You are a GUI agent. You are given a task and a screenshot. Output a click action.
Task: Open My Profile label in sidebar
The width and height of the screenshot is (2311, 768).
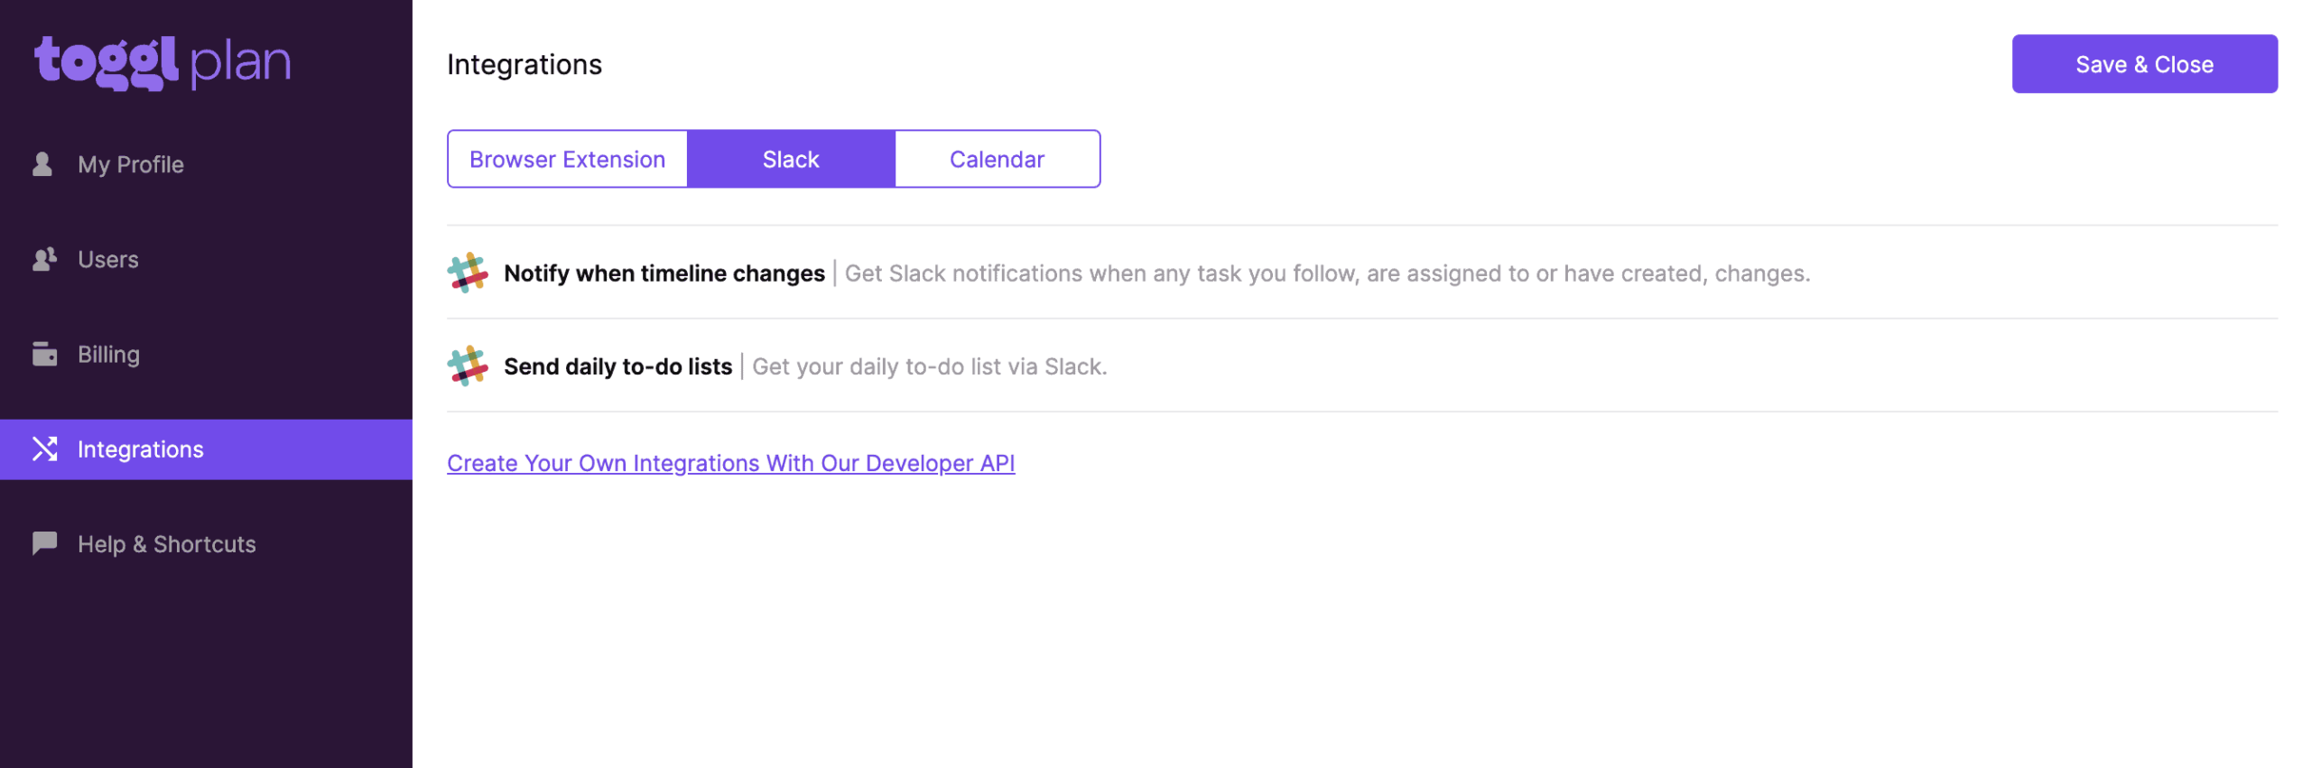pyautogui.click(x=131, y=164)
